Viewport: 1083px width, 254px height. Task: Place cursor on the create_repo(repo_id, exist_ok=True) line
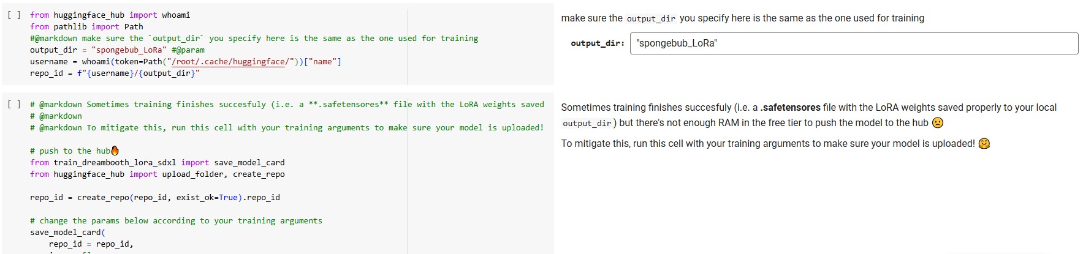pyautogui.click(x=154, y=198)
